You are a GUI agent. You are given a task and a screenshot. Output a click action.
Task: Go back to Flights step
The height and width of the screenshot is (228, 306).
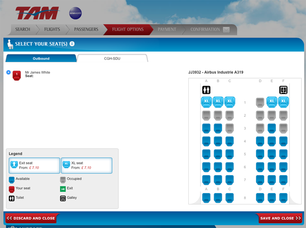pyautogui.click(x=52, y=29)
